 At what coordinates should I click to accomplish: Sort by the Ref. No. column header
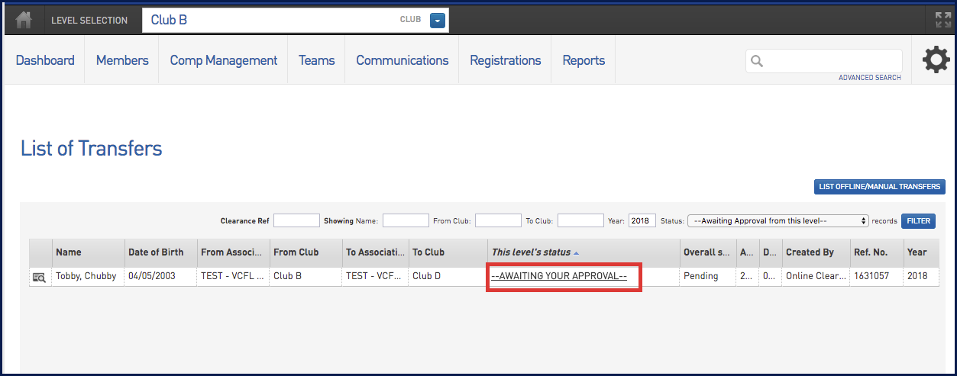click(x=877, y=252)
